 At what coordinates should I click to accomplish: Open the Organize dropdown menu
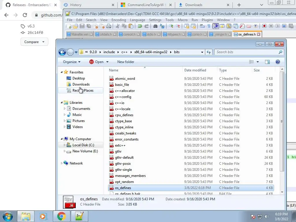72,62
